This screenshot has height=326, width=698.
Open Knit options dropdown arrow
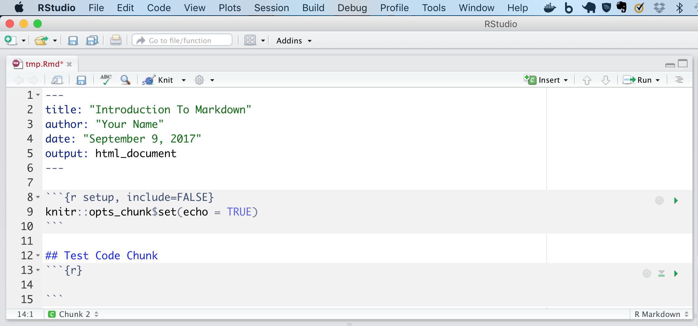[x=184, y=80]
